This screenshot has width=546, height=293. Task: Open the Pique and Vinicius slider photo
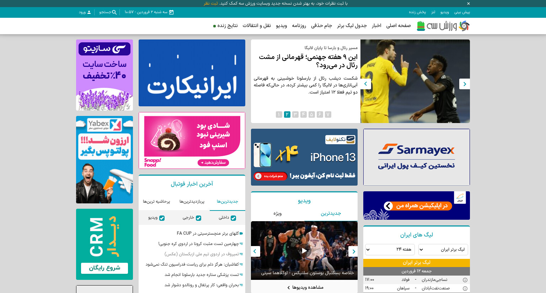pos(415,81)
